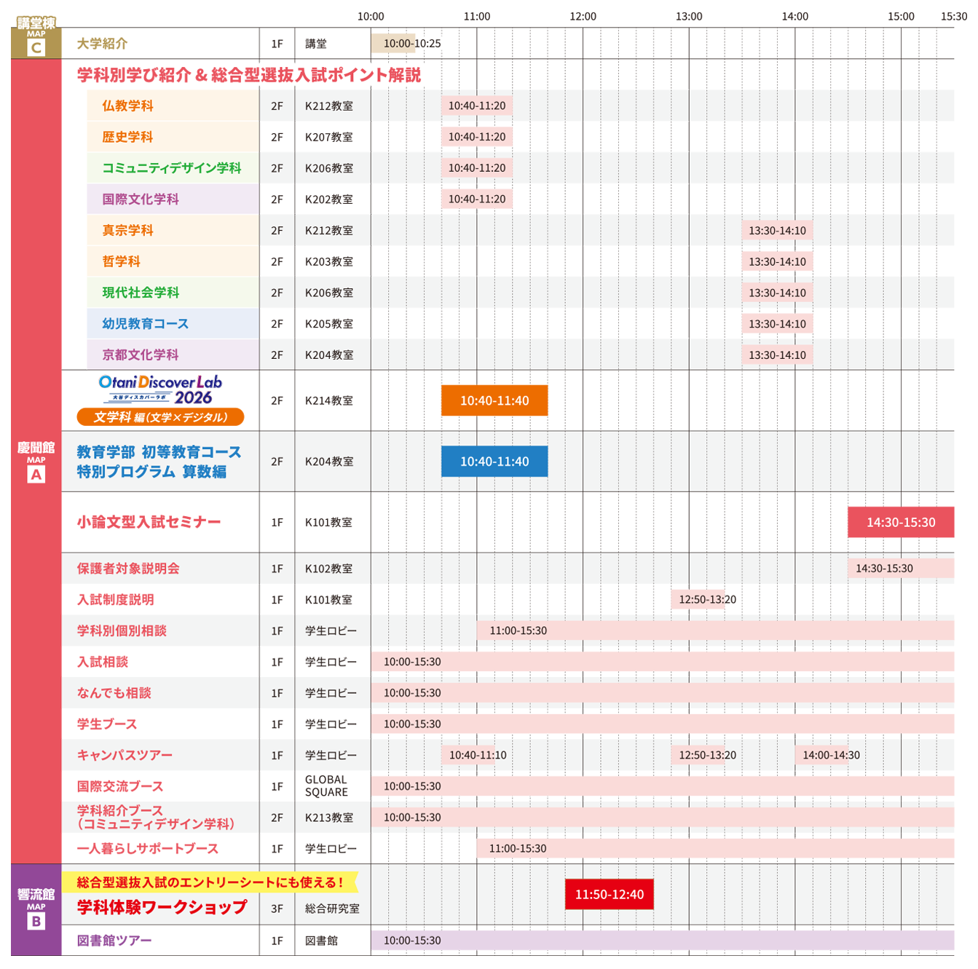Select the 13:30-14:10 京都文化学科 slot
This screenshot has height=969, width=978.
[x=777, y=355]
